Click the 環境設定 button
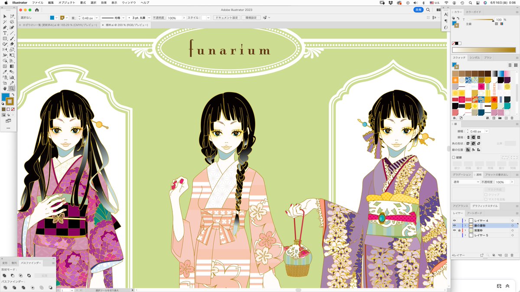This screenshot has width=520, height=292. tap(251, 18)
